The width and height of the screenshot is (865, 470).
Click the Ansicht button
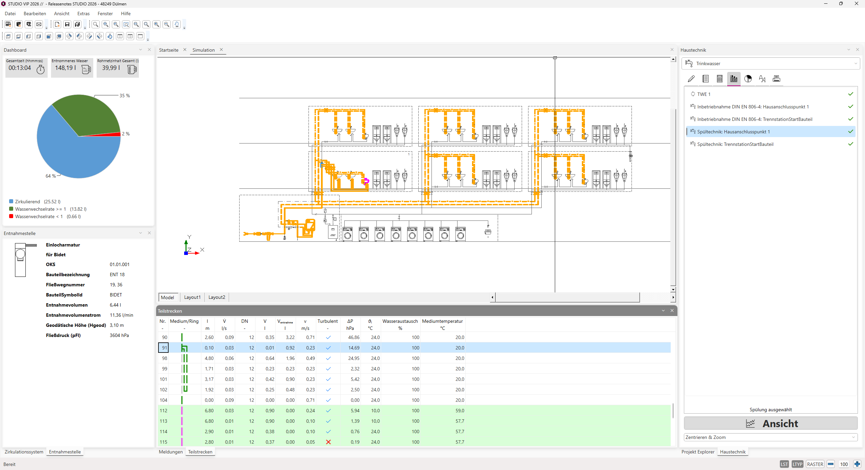771,423
